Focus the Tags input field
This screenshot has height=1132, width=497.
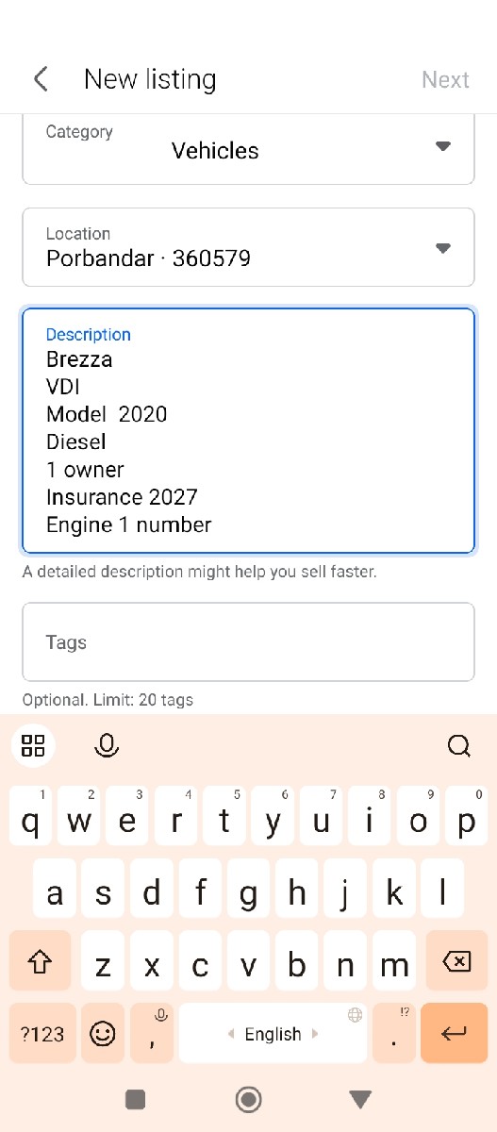248,642
